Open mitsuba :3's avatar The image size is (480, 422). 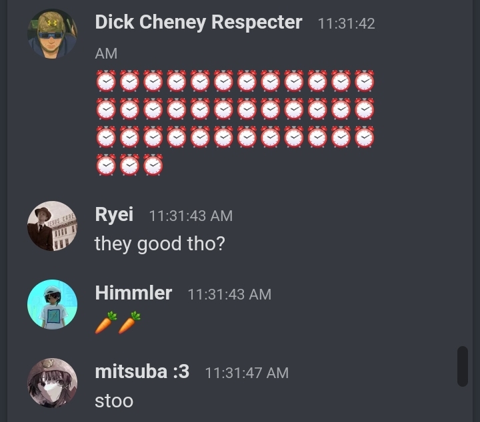click(x=53, y=383)
